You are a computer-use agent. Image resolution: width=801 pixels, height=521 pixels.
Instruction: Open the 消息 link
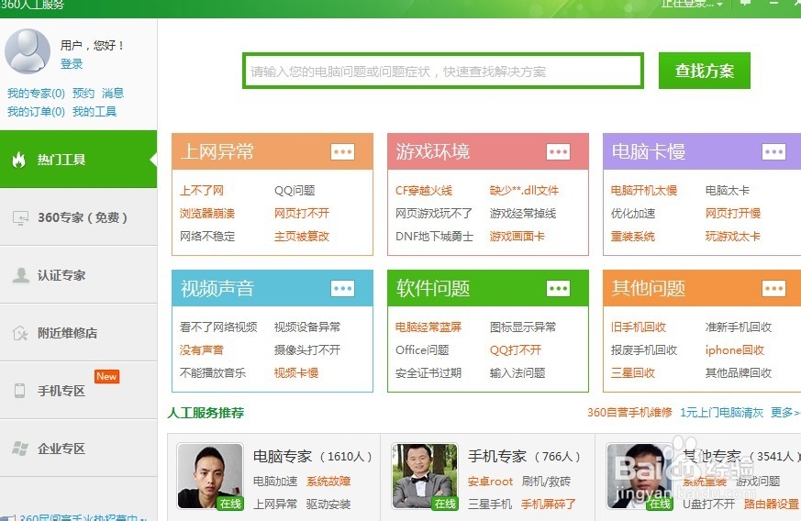coord(112,94)
